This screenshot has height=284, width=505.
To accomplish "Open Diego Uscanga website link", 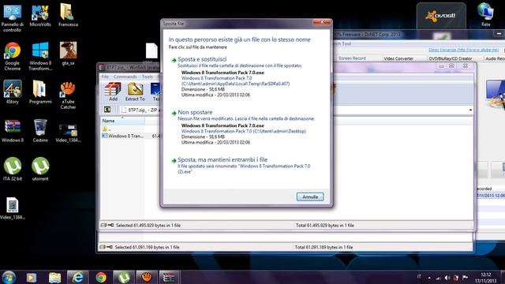I will 463,50.
